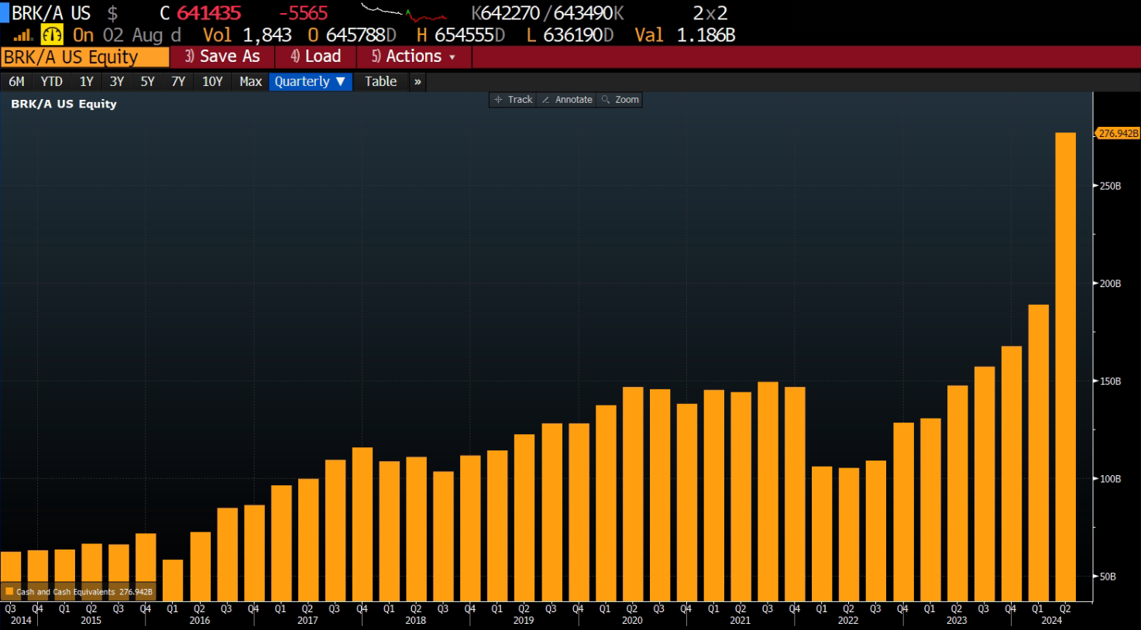Activate the Annotate pencil tool
The image size is (1141, 630).
click(567, 100)
